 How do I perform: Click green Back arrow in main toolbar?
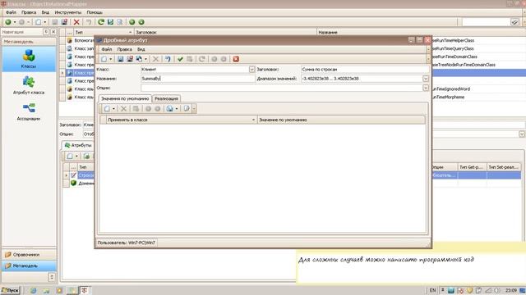click(x=7, y=22)
